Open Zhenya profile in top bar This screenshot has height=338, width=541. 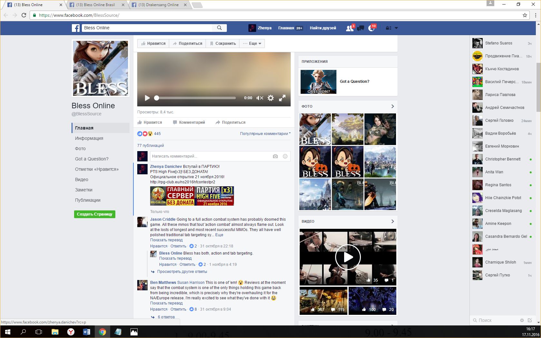260,28
